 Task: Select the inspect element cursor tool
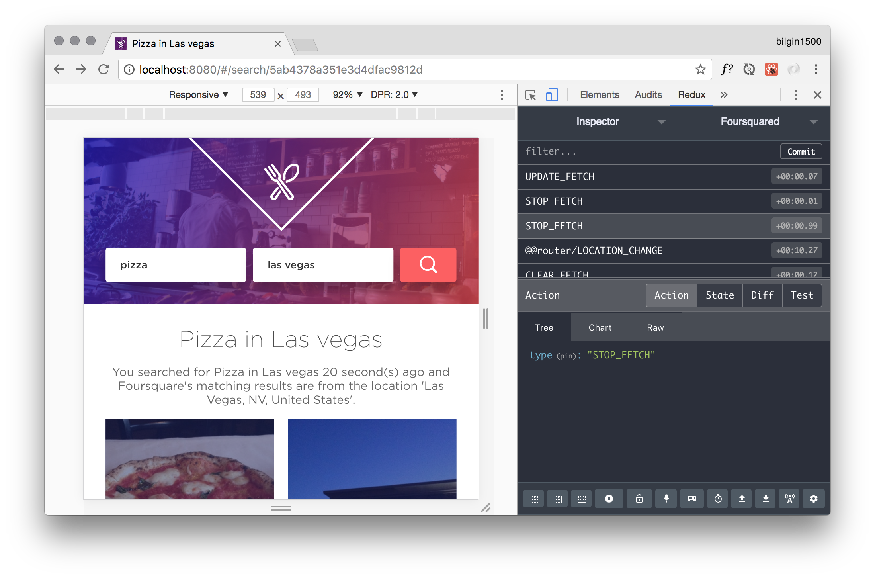pos(530,95)
